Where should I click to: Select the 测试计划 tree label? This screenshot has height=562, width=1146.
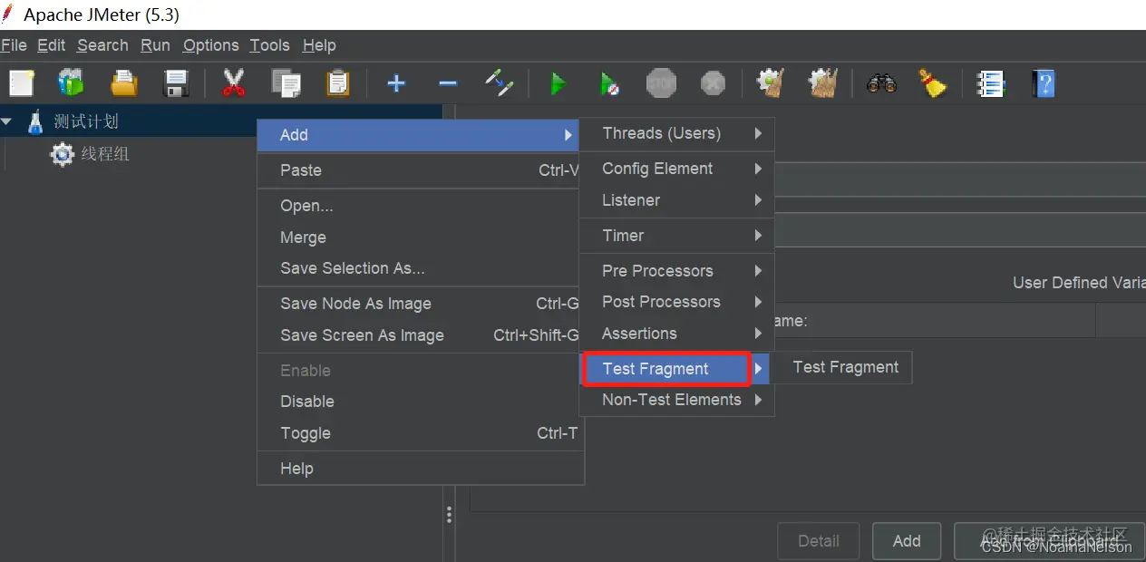(86, 121)
